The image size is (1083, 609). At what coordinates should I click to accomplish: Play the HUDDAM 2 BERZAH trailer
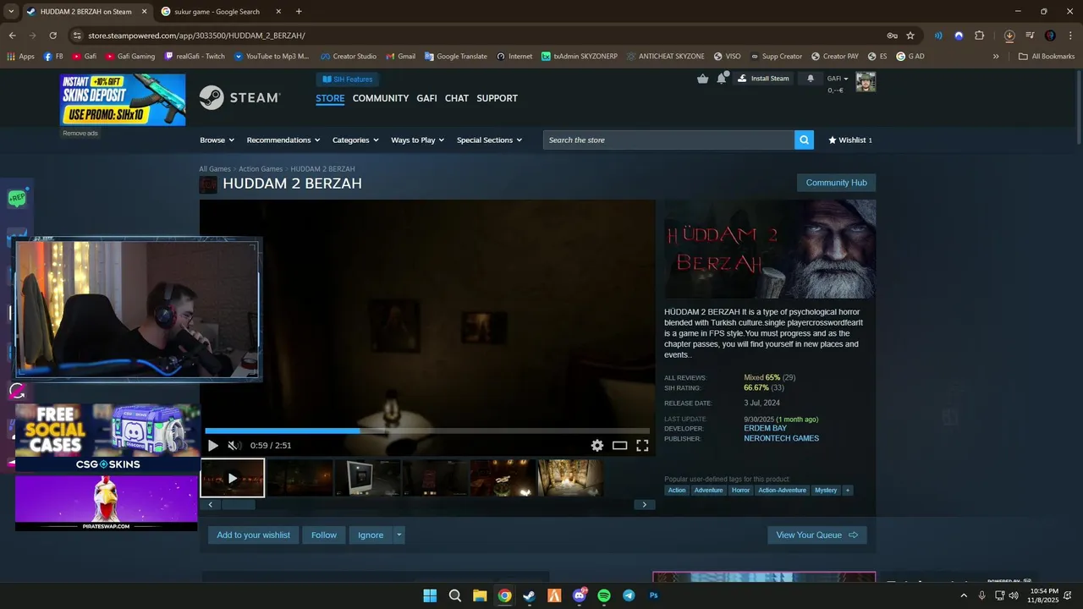[213, 446]
